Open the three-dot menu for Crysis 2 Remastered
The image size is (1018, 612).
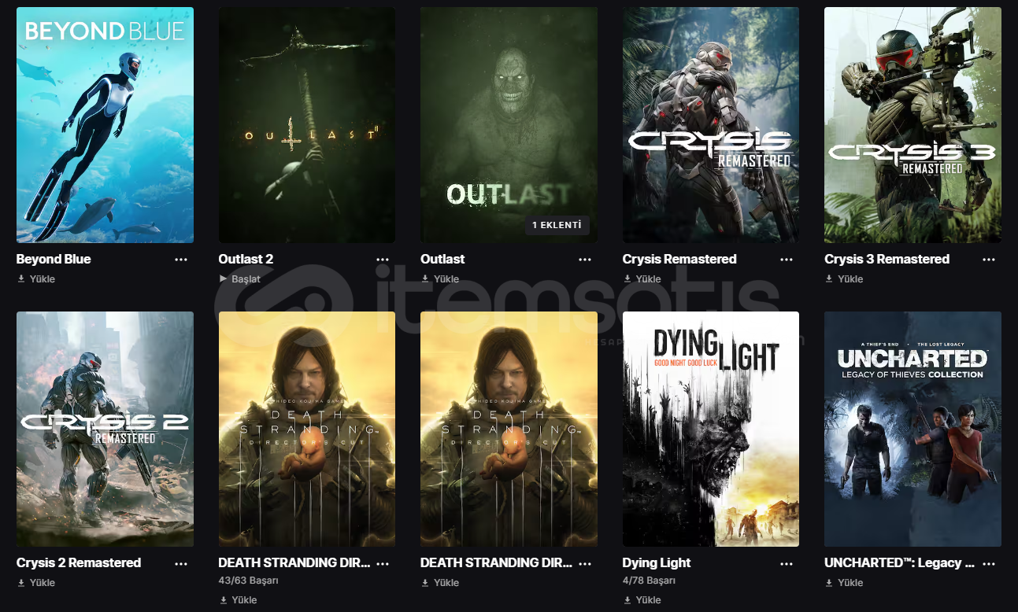pos(181,563)
